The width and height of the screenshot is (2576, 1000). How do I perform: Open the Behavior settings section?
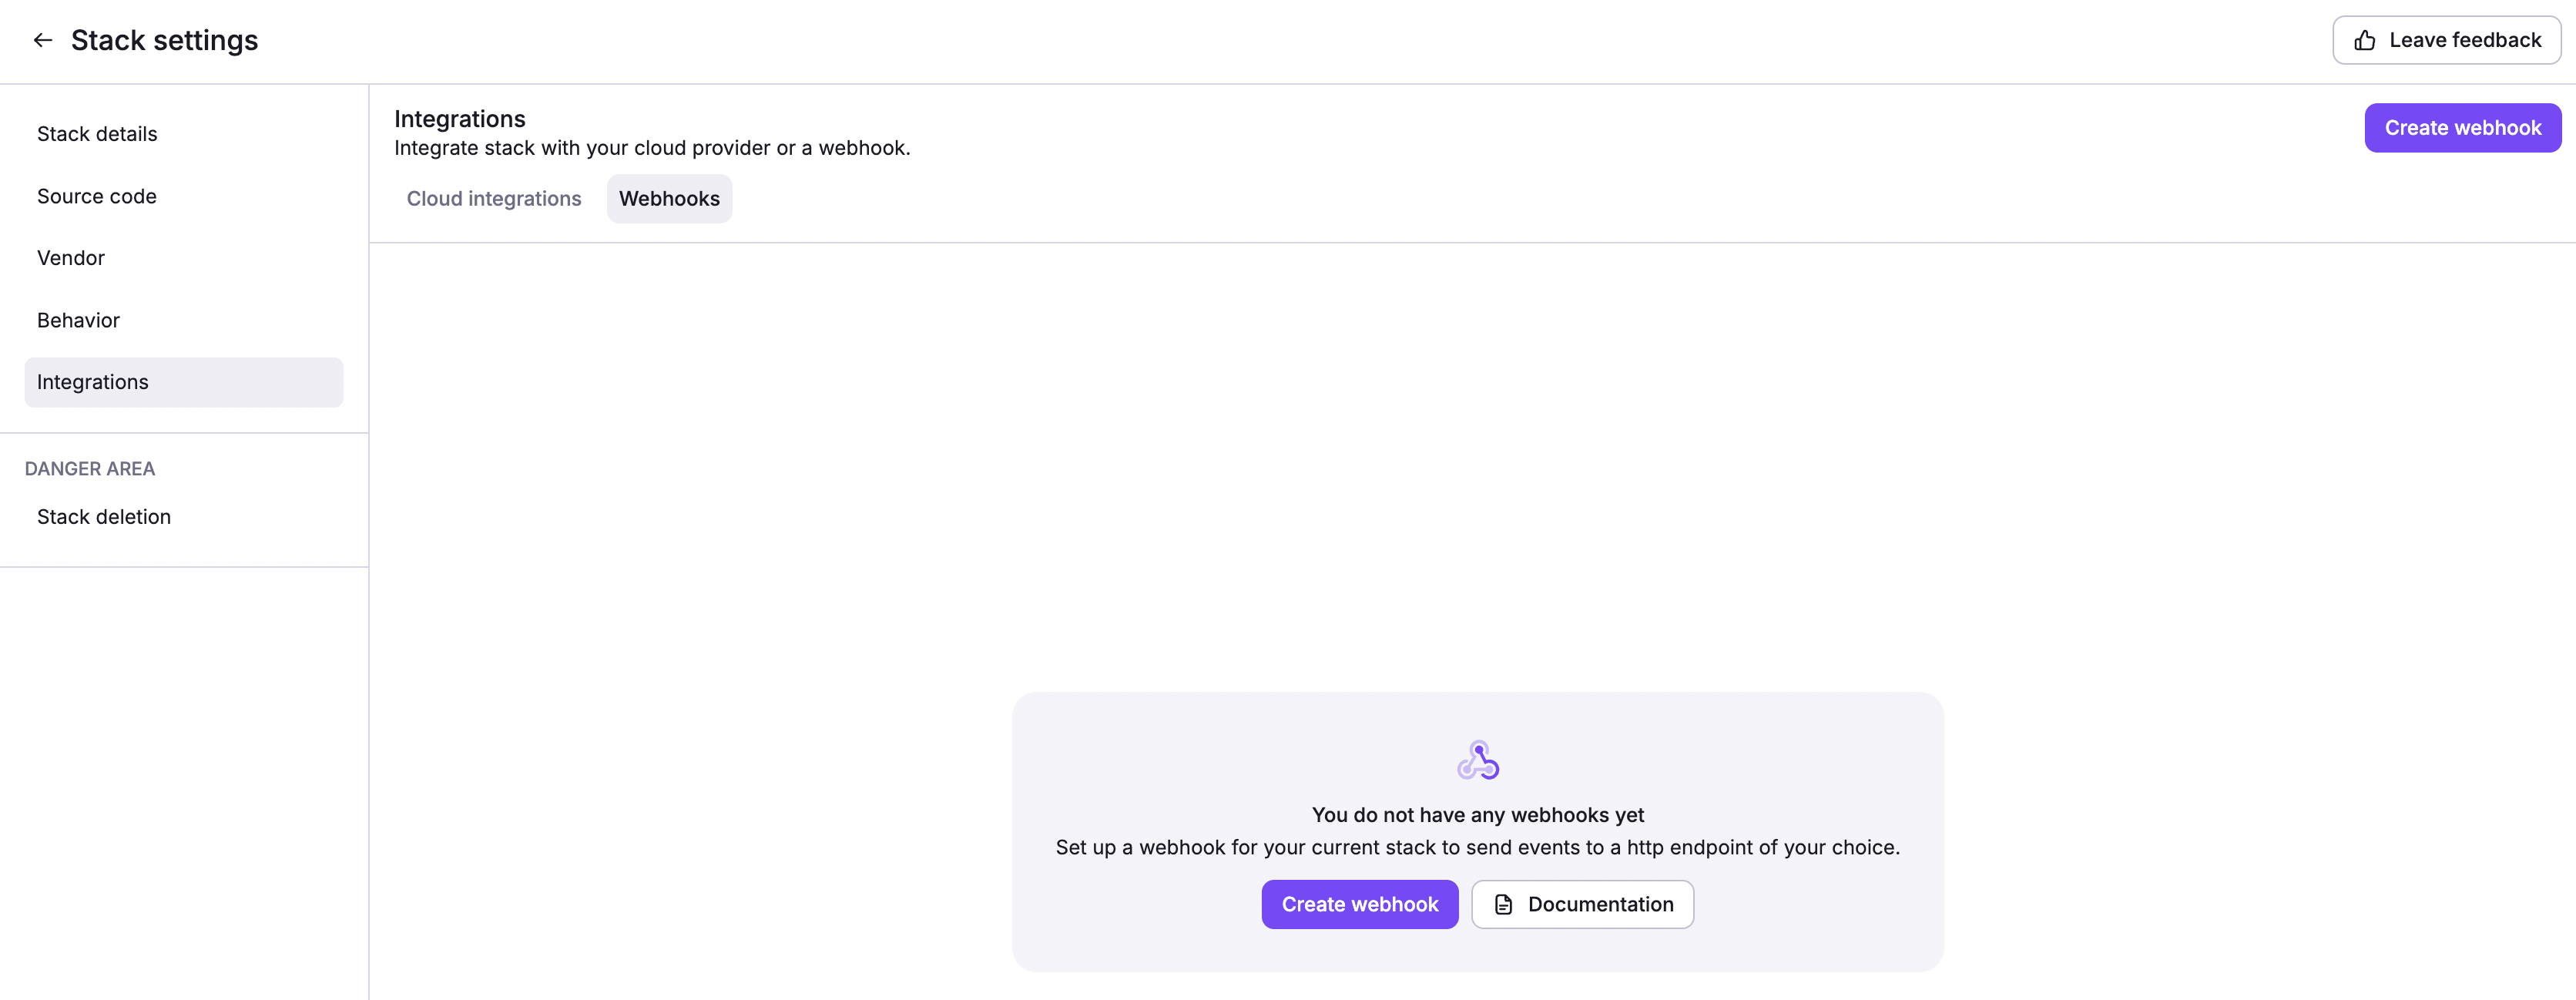(78, 320)
